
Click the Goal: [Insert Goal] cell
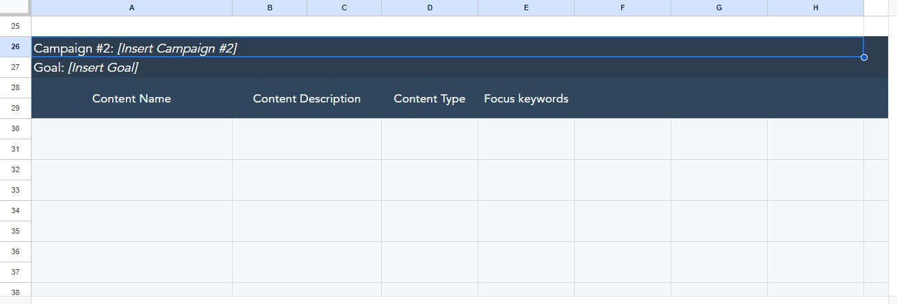click(447, 68)
